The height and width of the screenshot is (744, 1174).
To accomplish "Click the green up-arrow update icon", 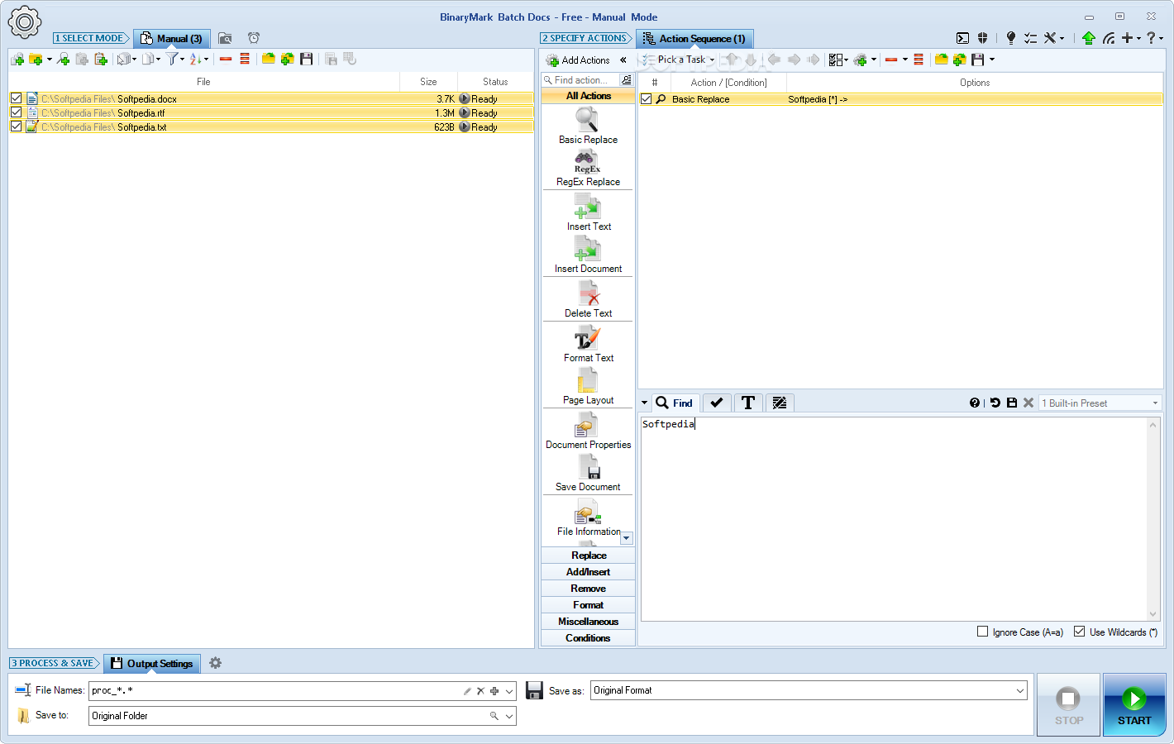I will (x=1088, y=38).
